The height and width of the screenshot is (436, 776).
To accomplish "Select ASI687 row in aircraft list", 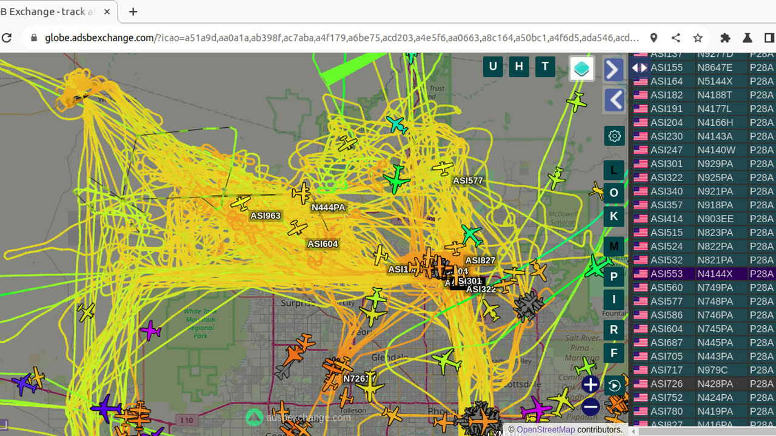I will click(x=703, y=343).
